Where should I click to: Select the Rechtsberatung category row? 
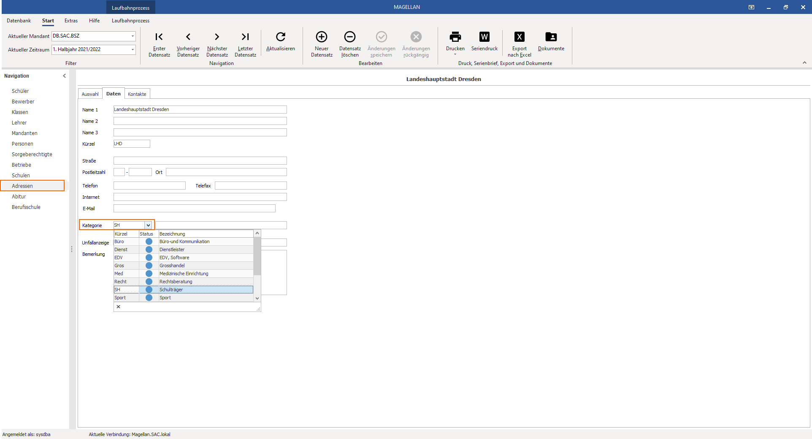point(184,282)
